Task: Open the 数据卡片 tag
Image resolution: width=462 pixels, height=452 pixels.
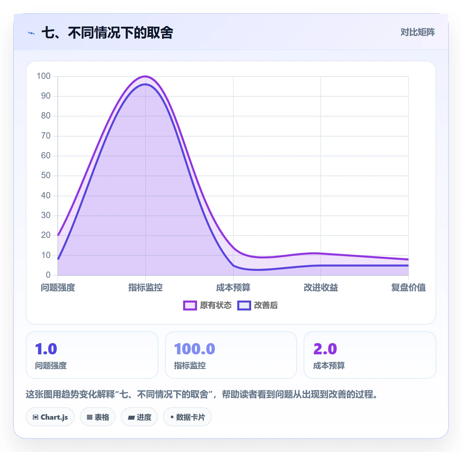Action: click(x=187, y=417)
